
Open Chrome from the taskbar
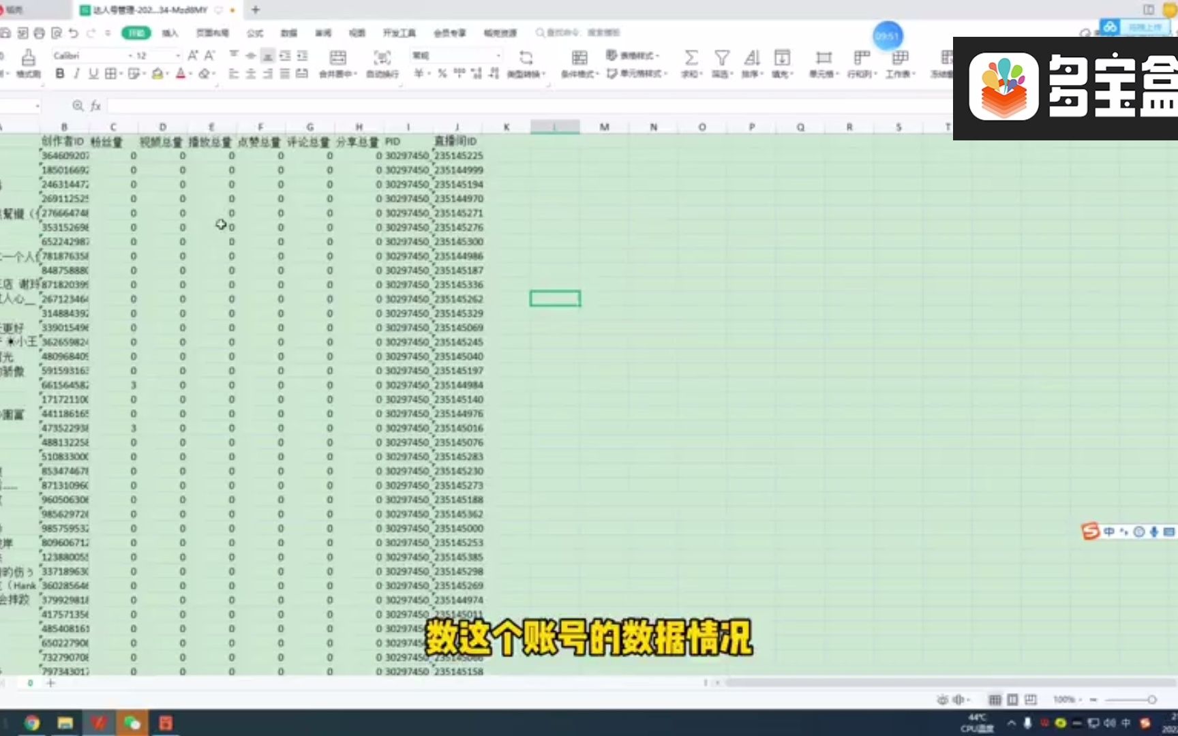(x=31, y=722)
